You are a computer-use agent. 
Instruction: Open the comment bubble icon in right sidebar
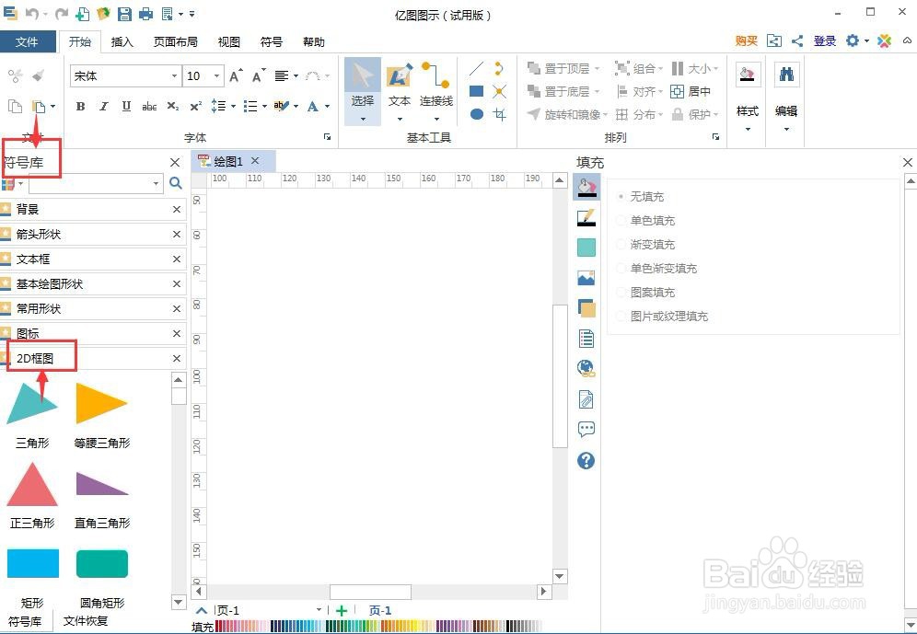coord(586,429)
